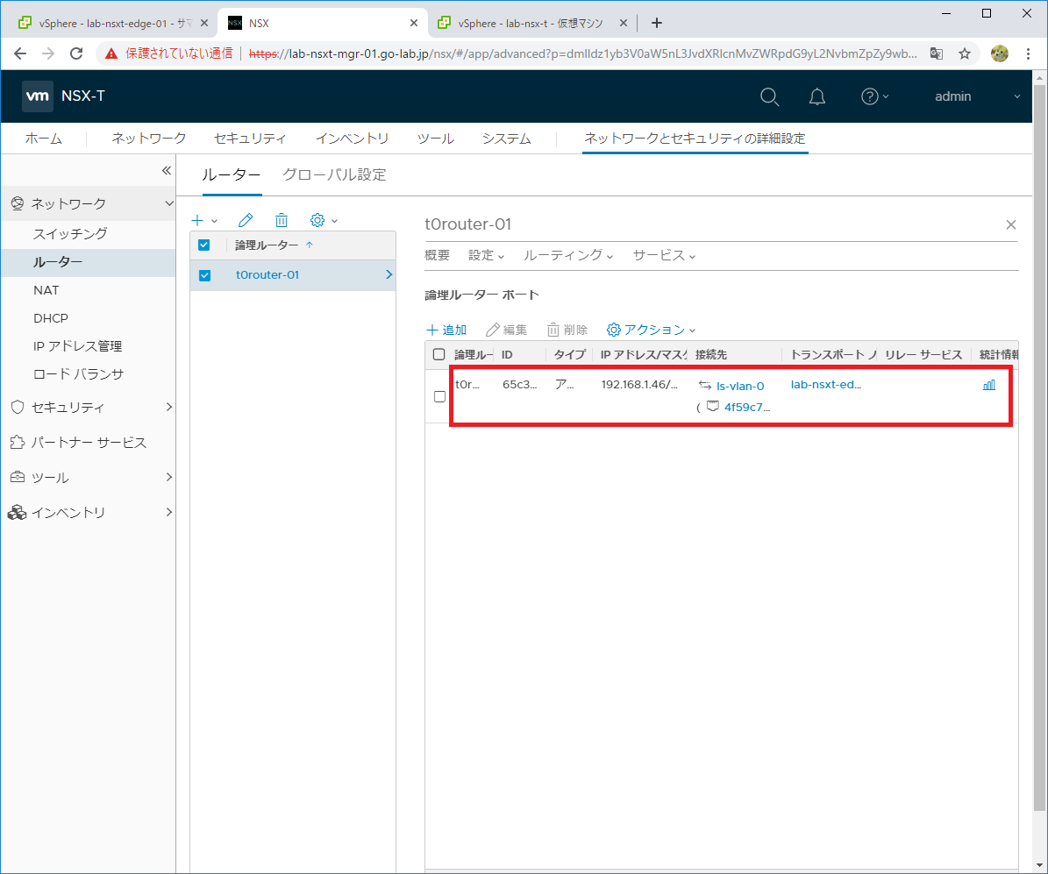Open the サービス dropdown
Image resolution: width=1048 pixels, height=874 pixels.
664,255
